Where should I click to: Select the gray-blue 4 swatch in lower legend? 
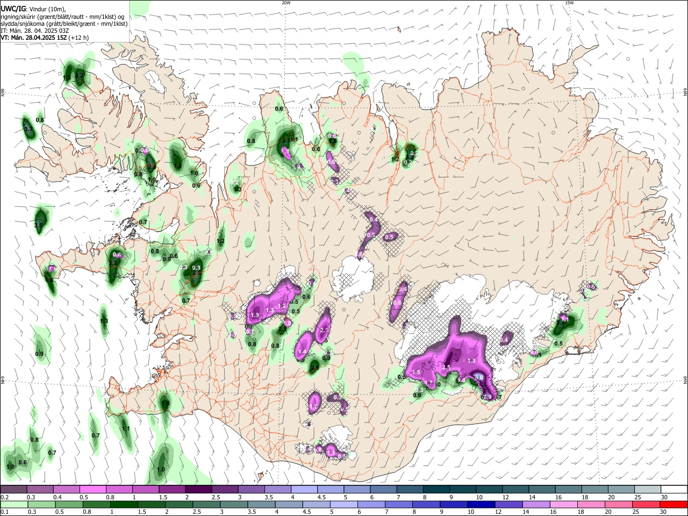click(x=289, y=504)
